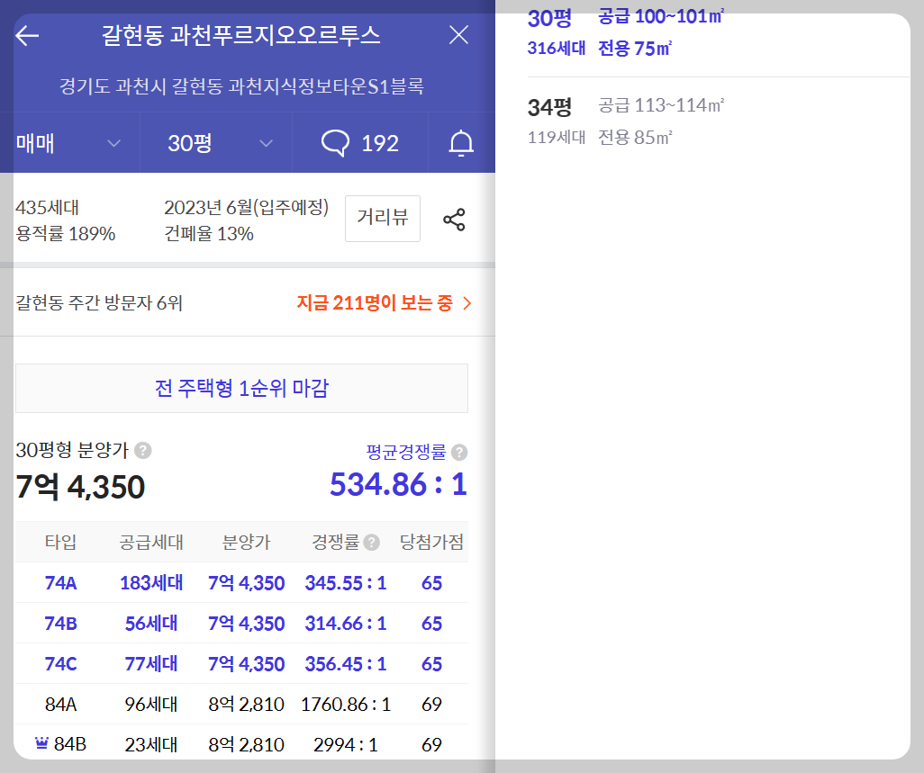The width and height of the screenshot is (924, 773).
Task: Click the help icon beside 30평형 분양가
Action: tap(140, 452)
